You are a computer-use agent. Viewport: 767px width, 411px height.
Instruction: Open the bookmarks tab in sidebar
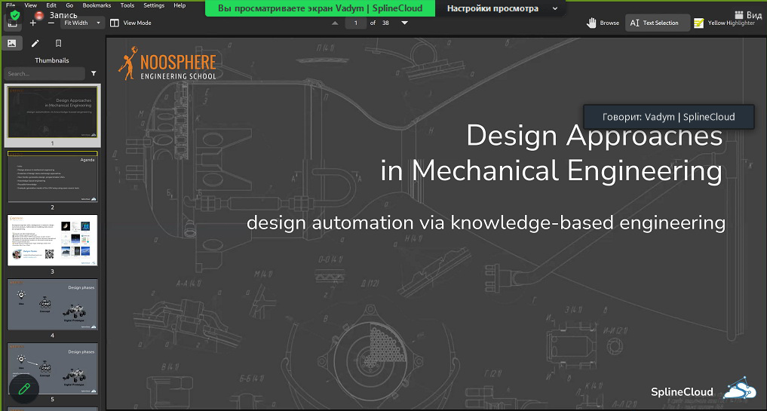pos(58,43)
